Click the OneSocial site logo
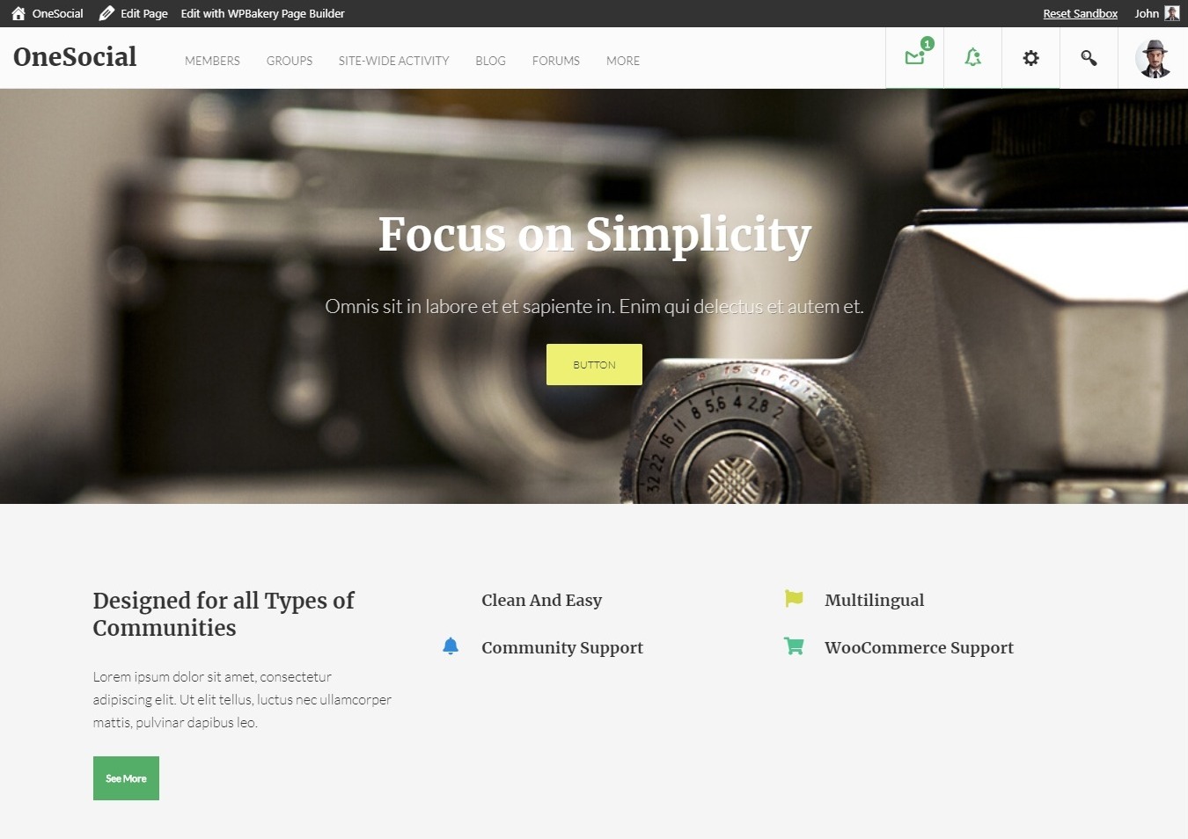Image resolution: width=1188 pixels, height=839 pixels. [x=75, y=57]
